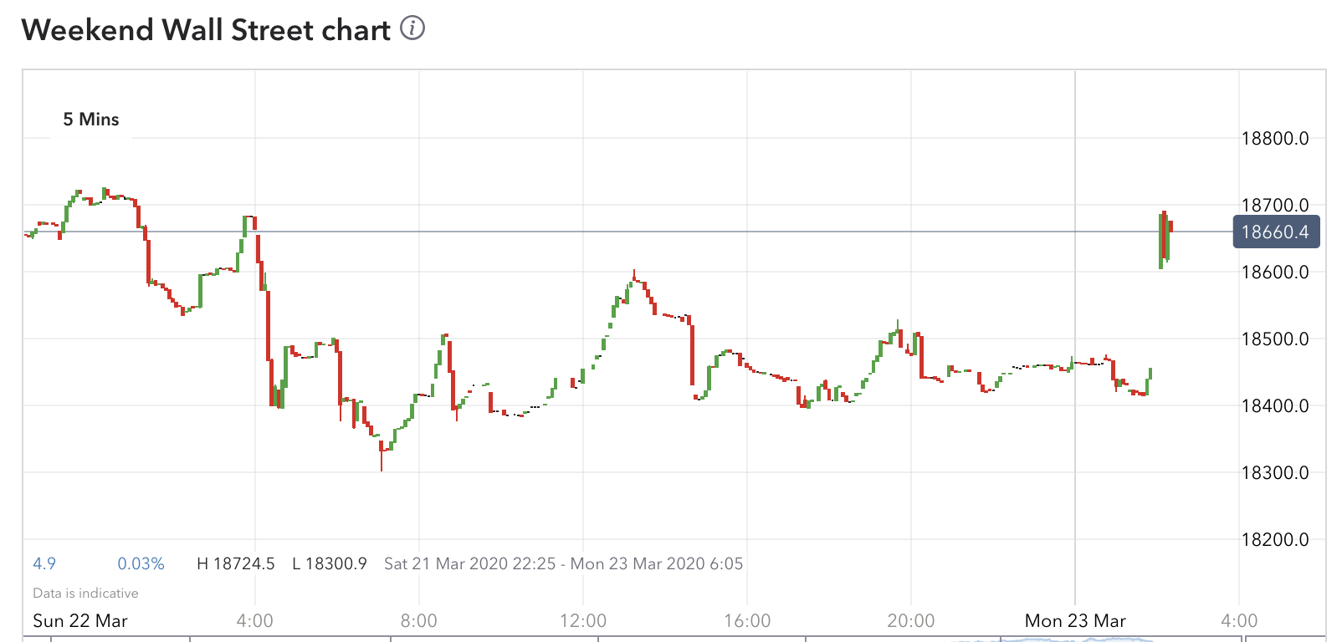Click the 8:00 time axis label
This screenshot has height=642, width=1342.
point(419,620)
